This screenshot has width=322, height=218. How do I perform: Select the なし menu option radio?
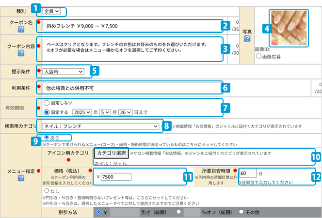point(47,191)
